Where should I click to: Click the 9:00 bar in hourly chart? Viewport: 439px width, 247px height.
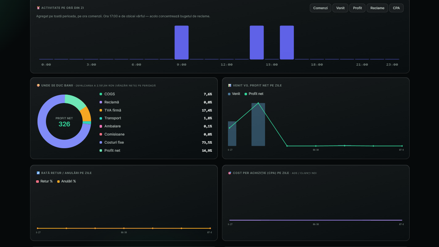tap(182, 43)
